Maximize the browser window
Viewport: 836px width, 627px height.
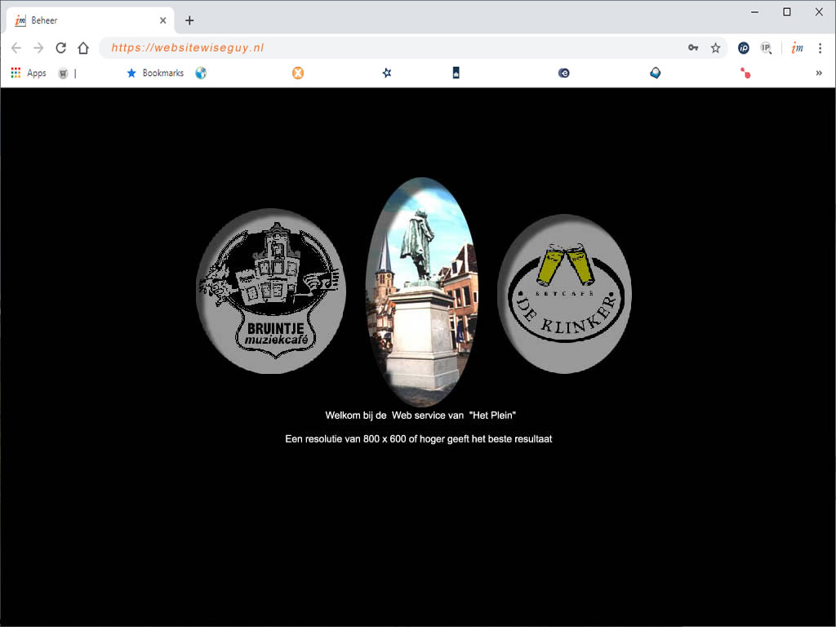tap(787, 11)
